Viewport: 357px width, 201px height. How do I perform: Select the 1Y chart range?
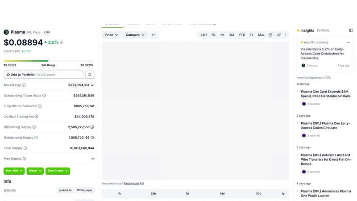click(x=252, y=35)
